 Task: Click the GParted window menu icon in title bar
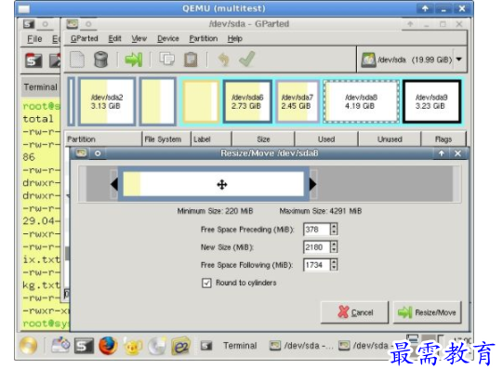(x=73, y=24)
